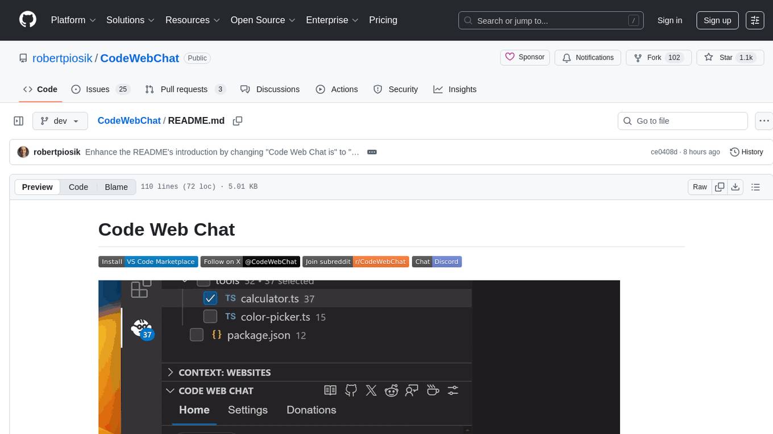The image size is (773, 434).
Task: Open the GitHub home logo
Action: click(28, 20)
